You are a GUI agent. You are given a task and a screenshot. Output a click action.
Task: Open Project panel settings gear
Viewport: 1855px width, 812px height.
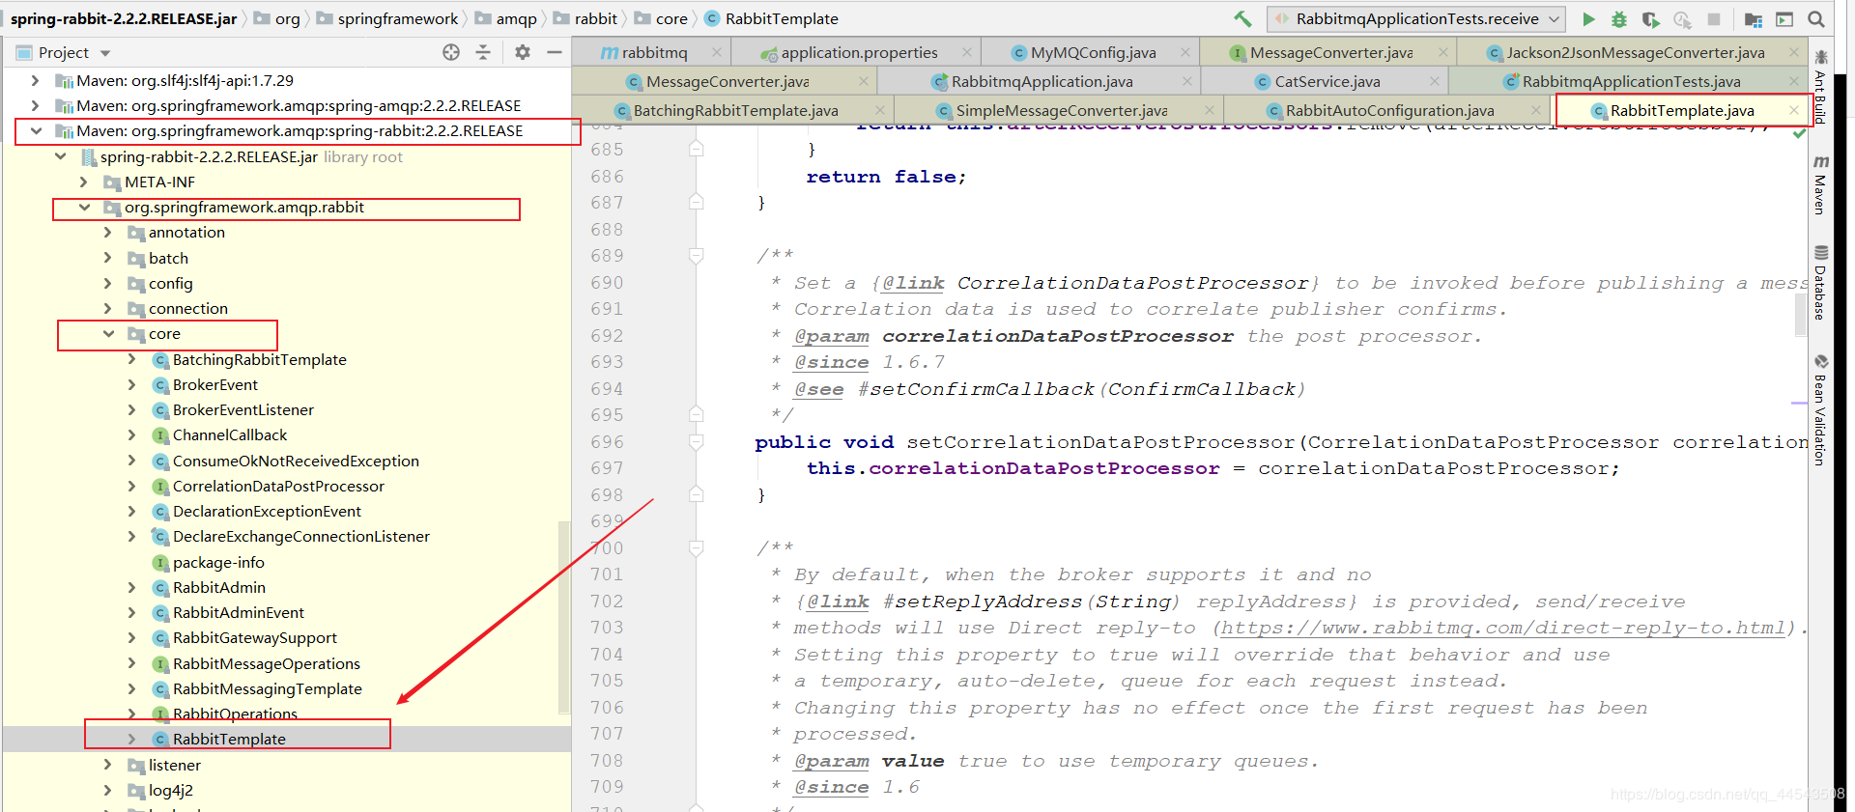(523, 52)
